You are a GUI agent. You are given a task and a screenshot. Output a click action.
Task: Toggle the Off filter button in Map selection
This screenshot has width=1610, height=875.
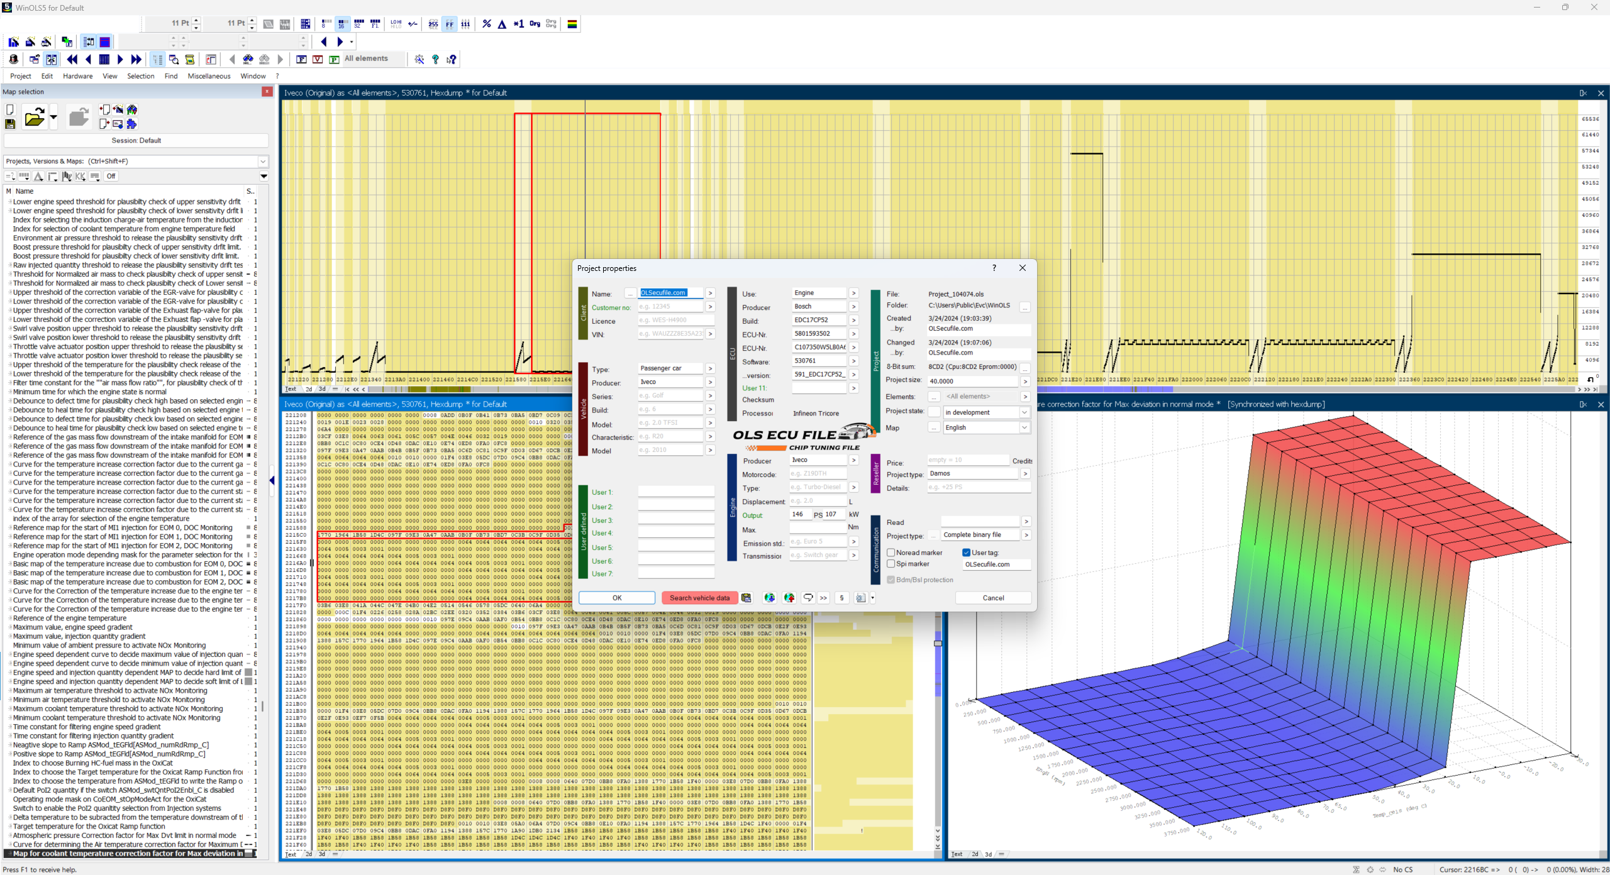click(111, 176)
